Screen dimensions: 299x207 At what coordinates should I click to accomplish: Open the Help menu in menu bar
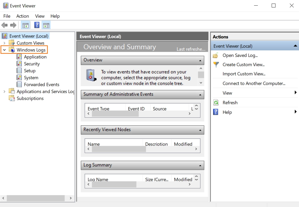[55, 16]
